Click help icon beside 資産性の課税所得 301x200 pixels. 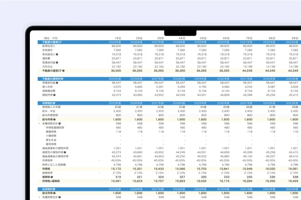tap(65, 152)
